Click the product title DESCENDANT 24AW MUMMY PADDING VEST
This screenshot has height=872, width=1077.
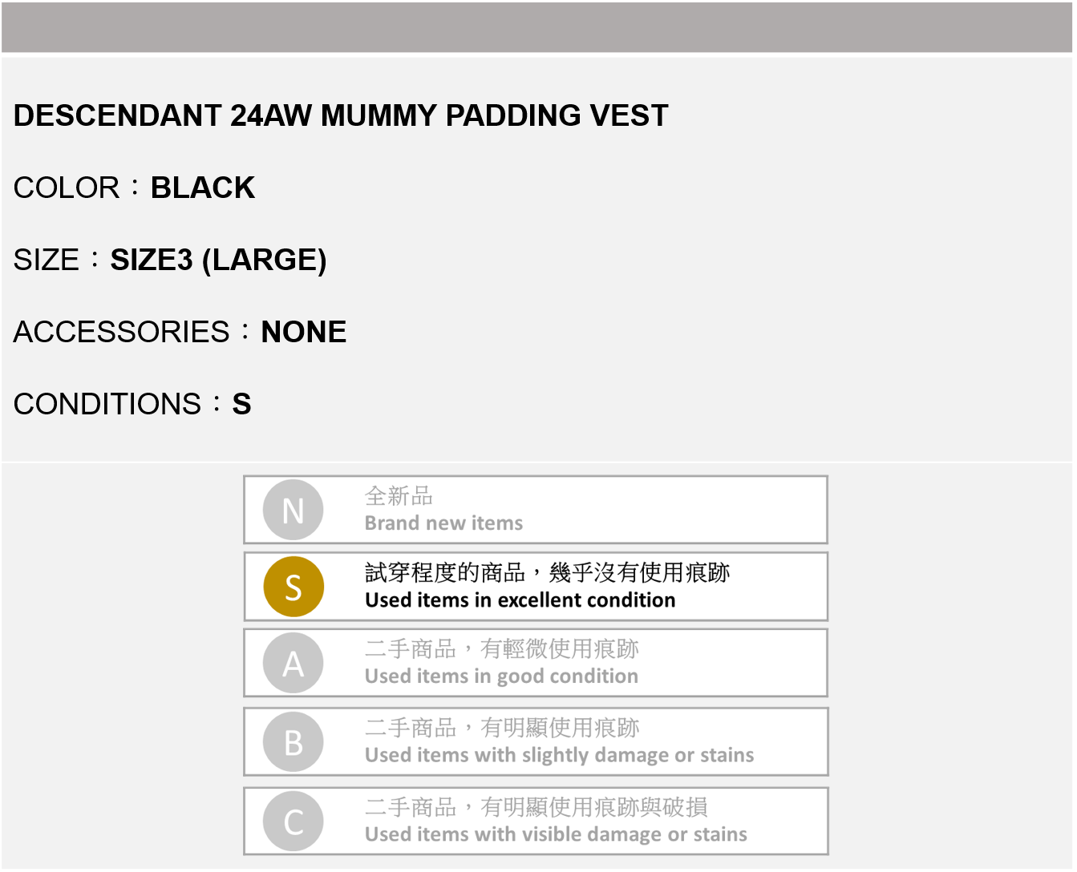[x=341, y=115]
